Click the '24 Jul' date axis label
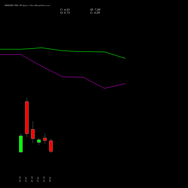 tap(32, 179)
